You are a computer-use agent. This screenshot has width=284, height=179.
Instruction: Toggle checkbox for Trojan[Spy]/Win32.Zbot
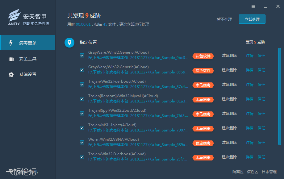[x=82, y=113]
